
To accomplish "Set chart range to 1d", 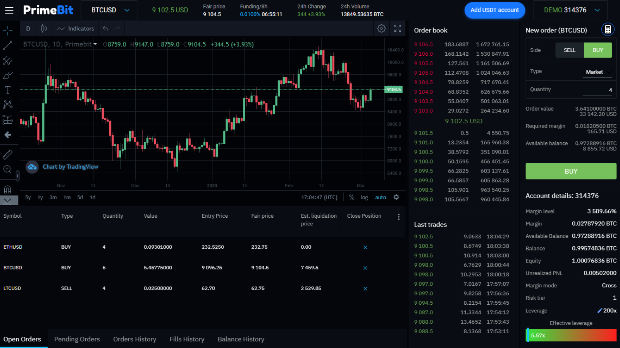I will coord(93,197).
